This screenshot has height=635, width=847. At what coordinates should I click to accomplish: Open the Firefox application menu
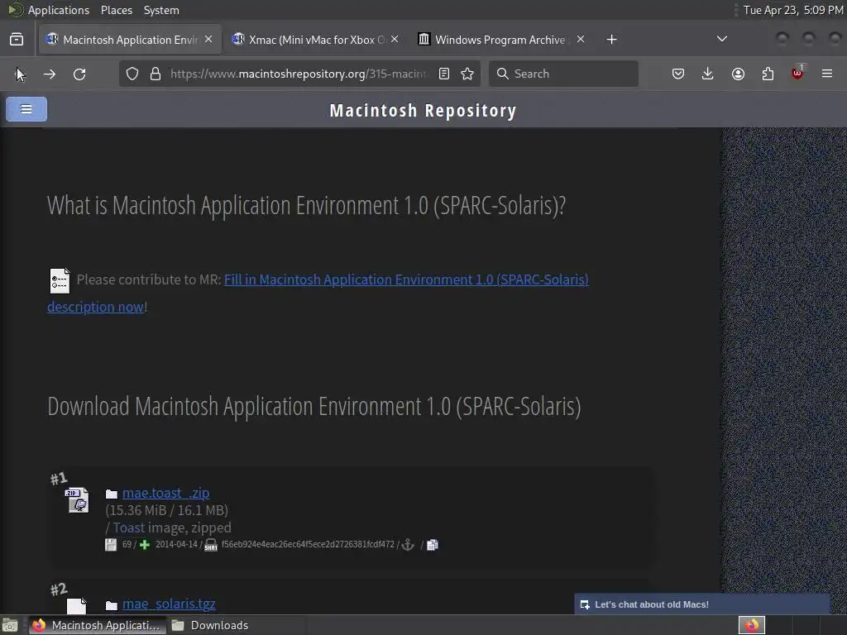[x=827, y=74]
